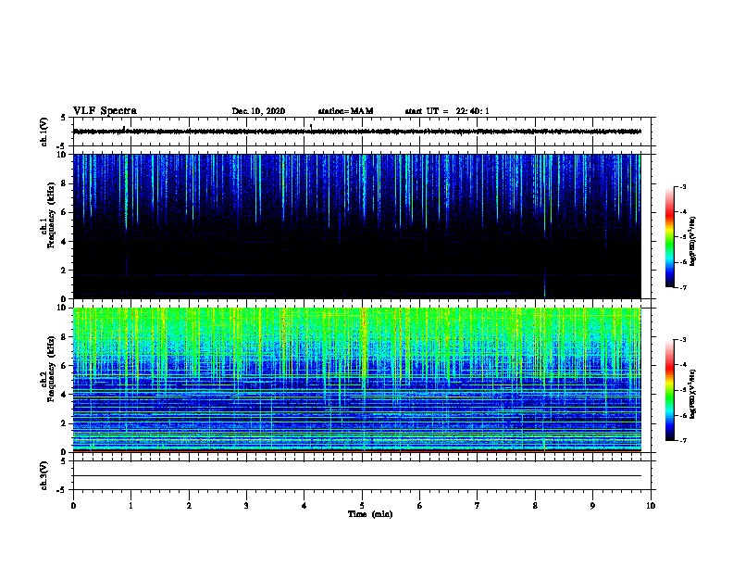This screenshot has height=567, width=733.
Task: Click tick label "7" on the time axis
Action: 478,506
